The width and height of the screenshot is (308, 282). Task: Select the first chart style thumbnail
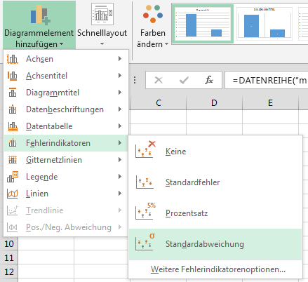tap(203, 24)
